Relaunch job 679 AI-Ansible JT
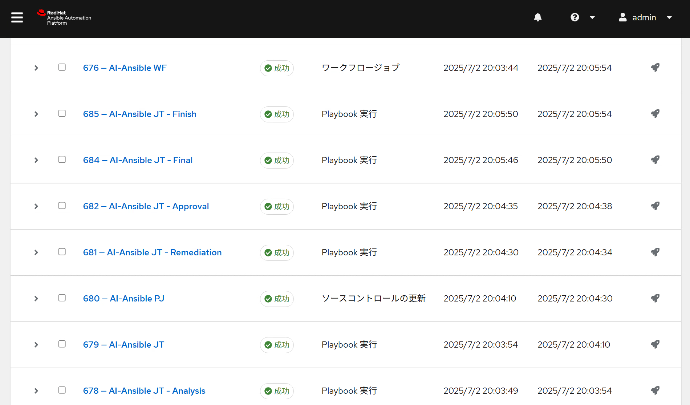The image size is (690, 405). [x=655, y=344]
